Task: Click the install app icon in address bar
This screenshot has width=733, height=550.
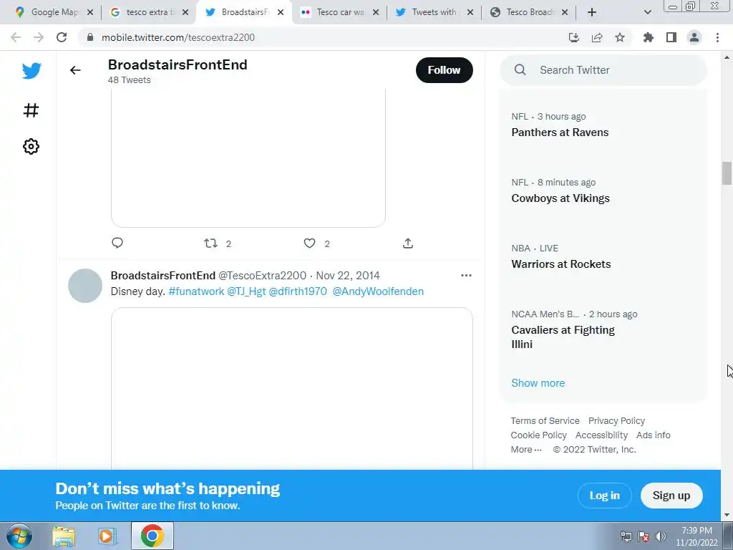Action: click(x=574, y=37)
